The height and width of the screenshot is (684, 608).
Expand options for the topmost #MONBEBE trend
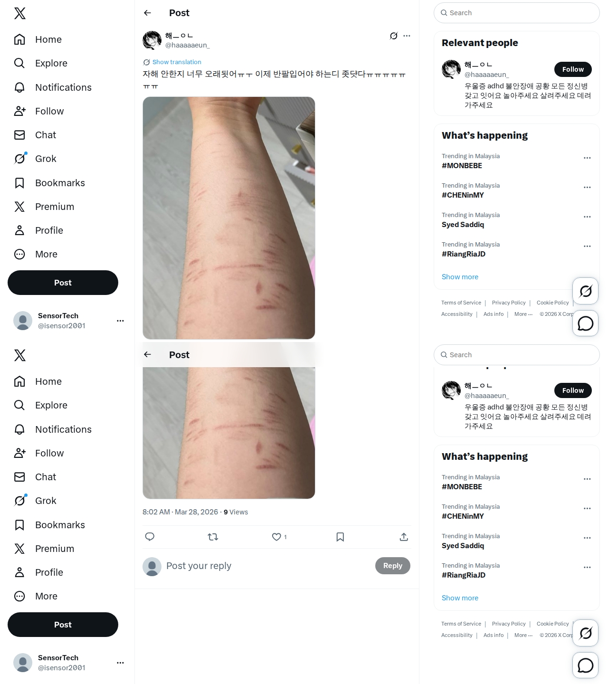(587, 158)
